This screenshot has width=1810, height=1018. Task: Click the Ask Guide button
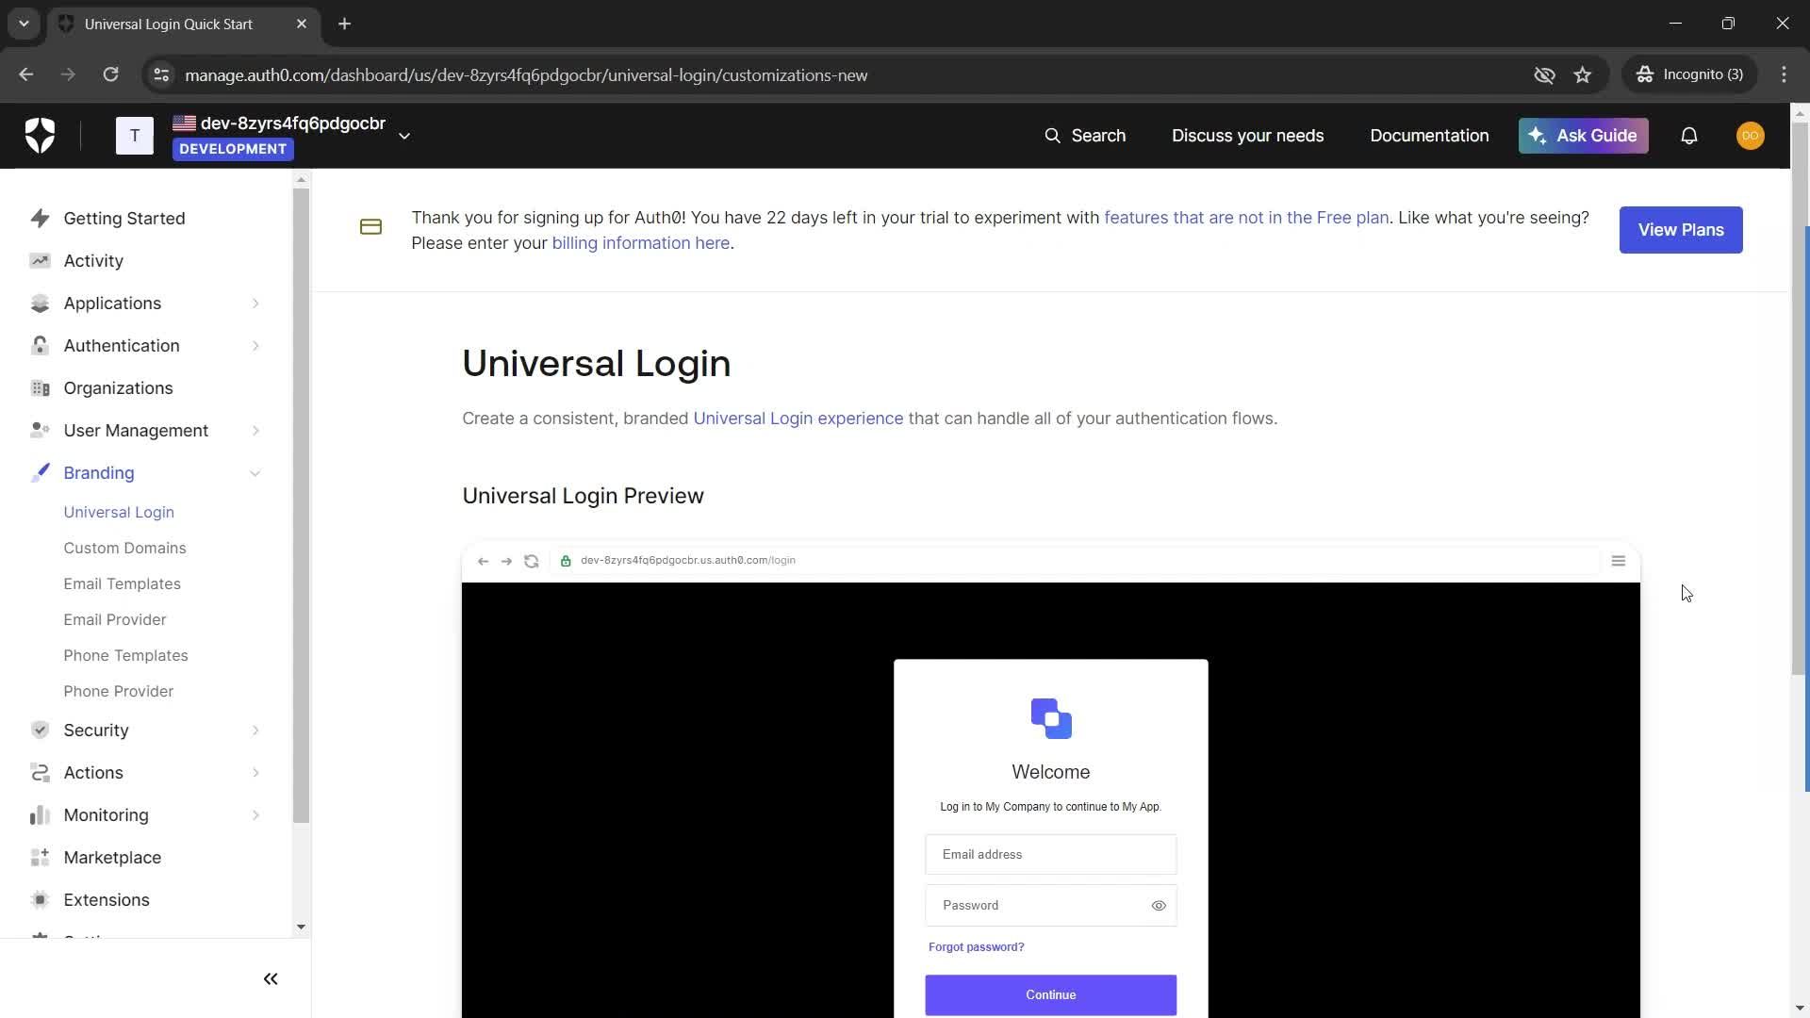point(1583,136)
